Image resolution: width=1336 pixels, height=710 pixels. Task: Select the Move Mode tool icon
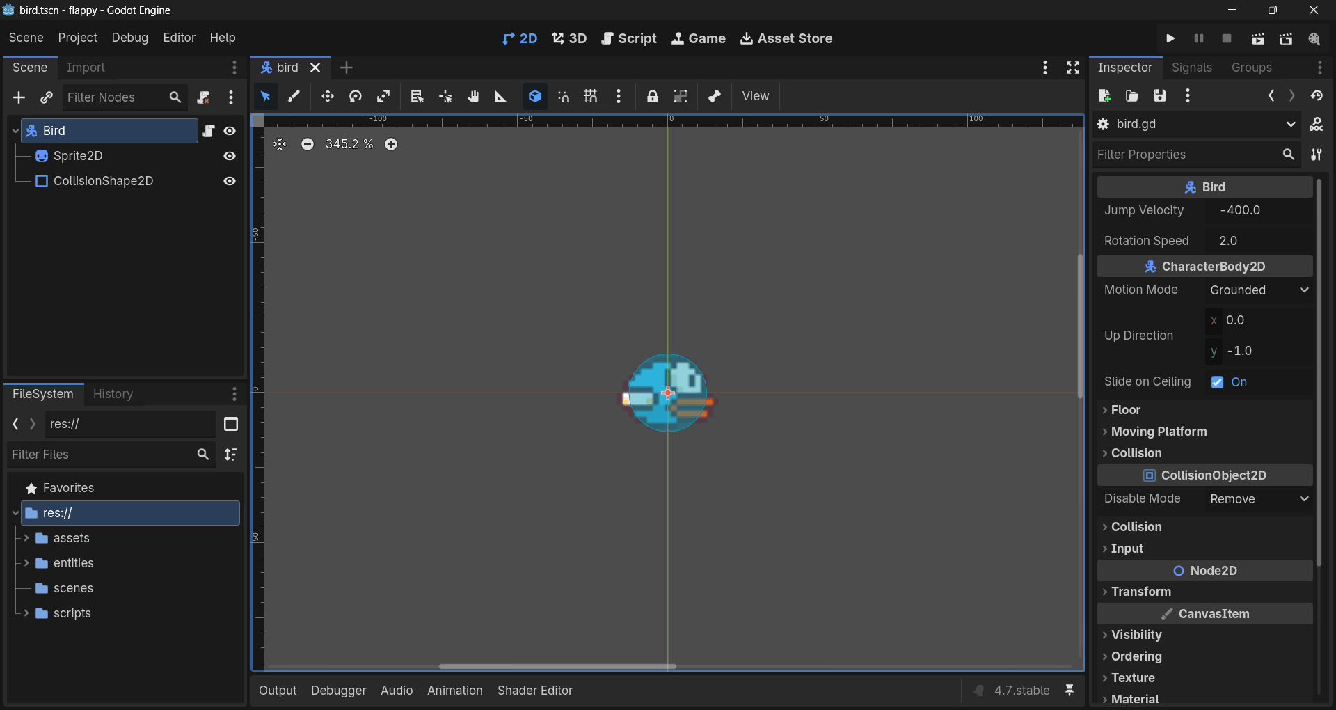pos(327,97)
